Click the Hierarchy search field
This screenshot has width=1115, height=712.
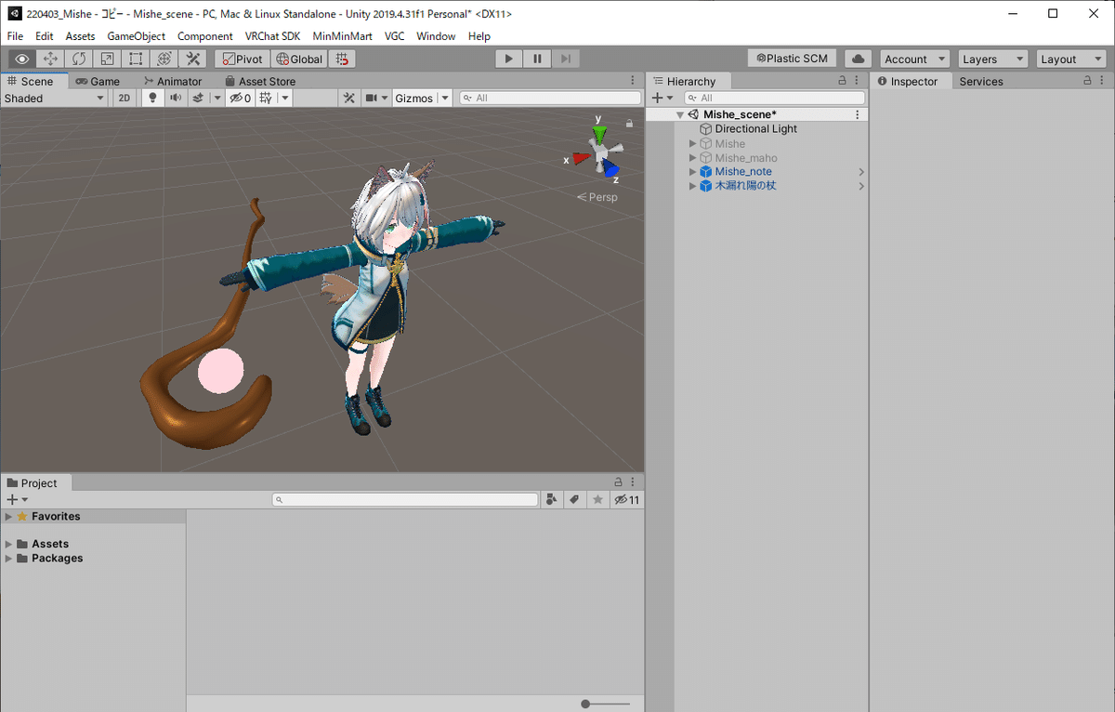coord(774,98)
